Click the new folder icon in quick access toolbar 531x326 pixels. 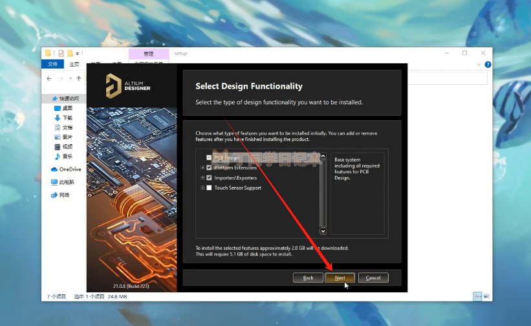(x=70, y=53)
